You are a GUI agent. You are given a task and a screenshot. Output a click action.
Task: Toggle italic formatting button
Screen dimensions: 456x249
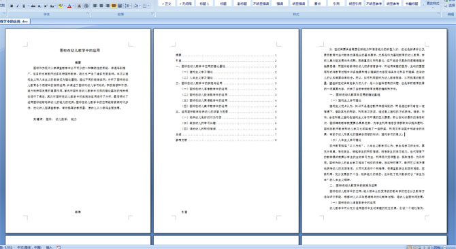point(18,6)
